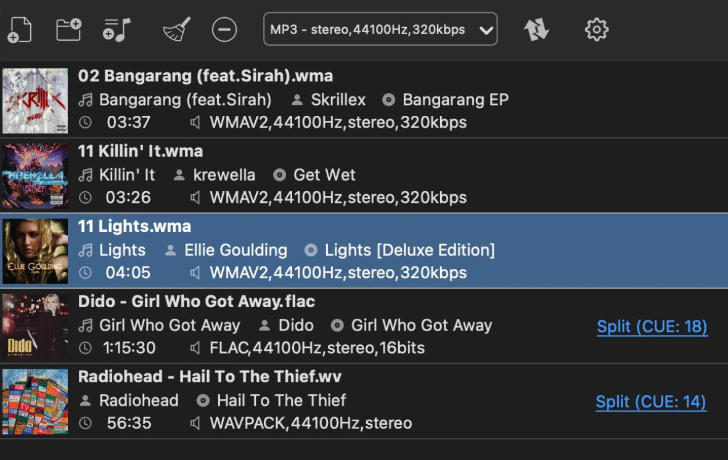Click the remove minus circle icon
This screenshot has height=460, width=728.
point(224,30)
